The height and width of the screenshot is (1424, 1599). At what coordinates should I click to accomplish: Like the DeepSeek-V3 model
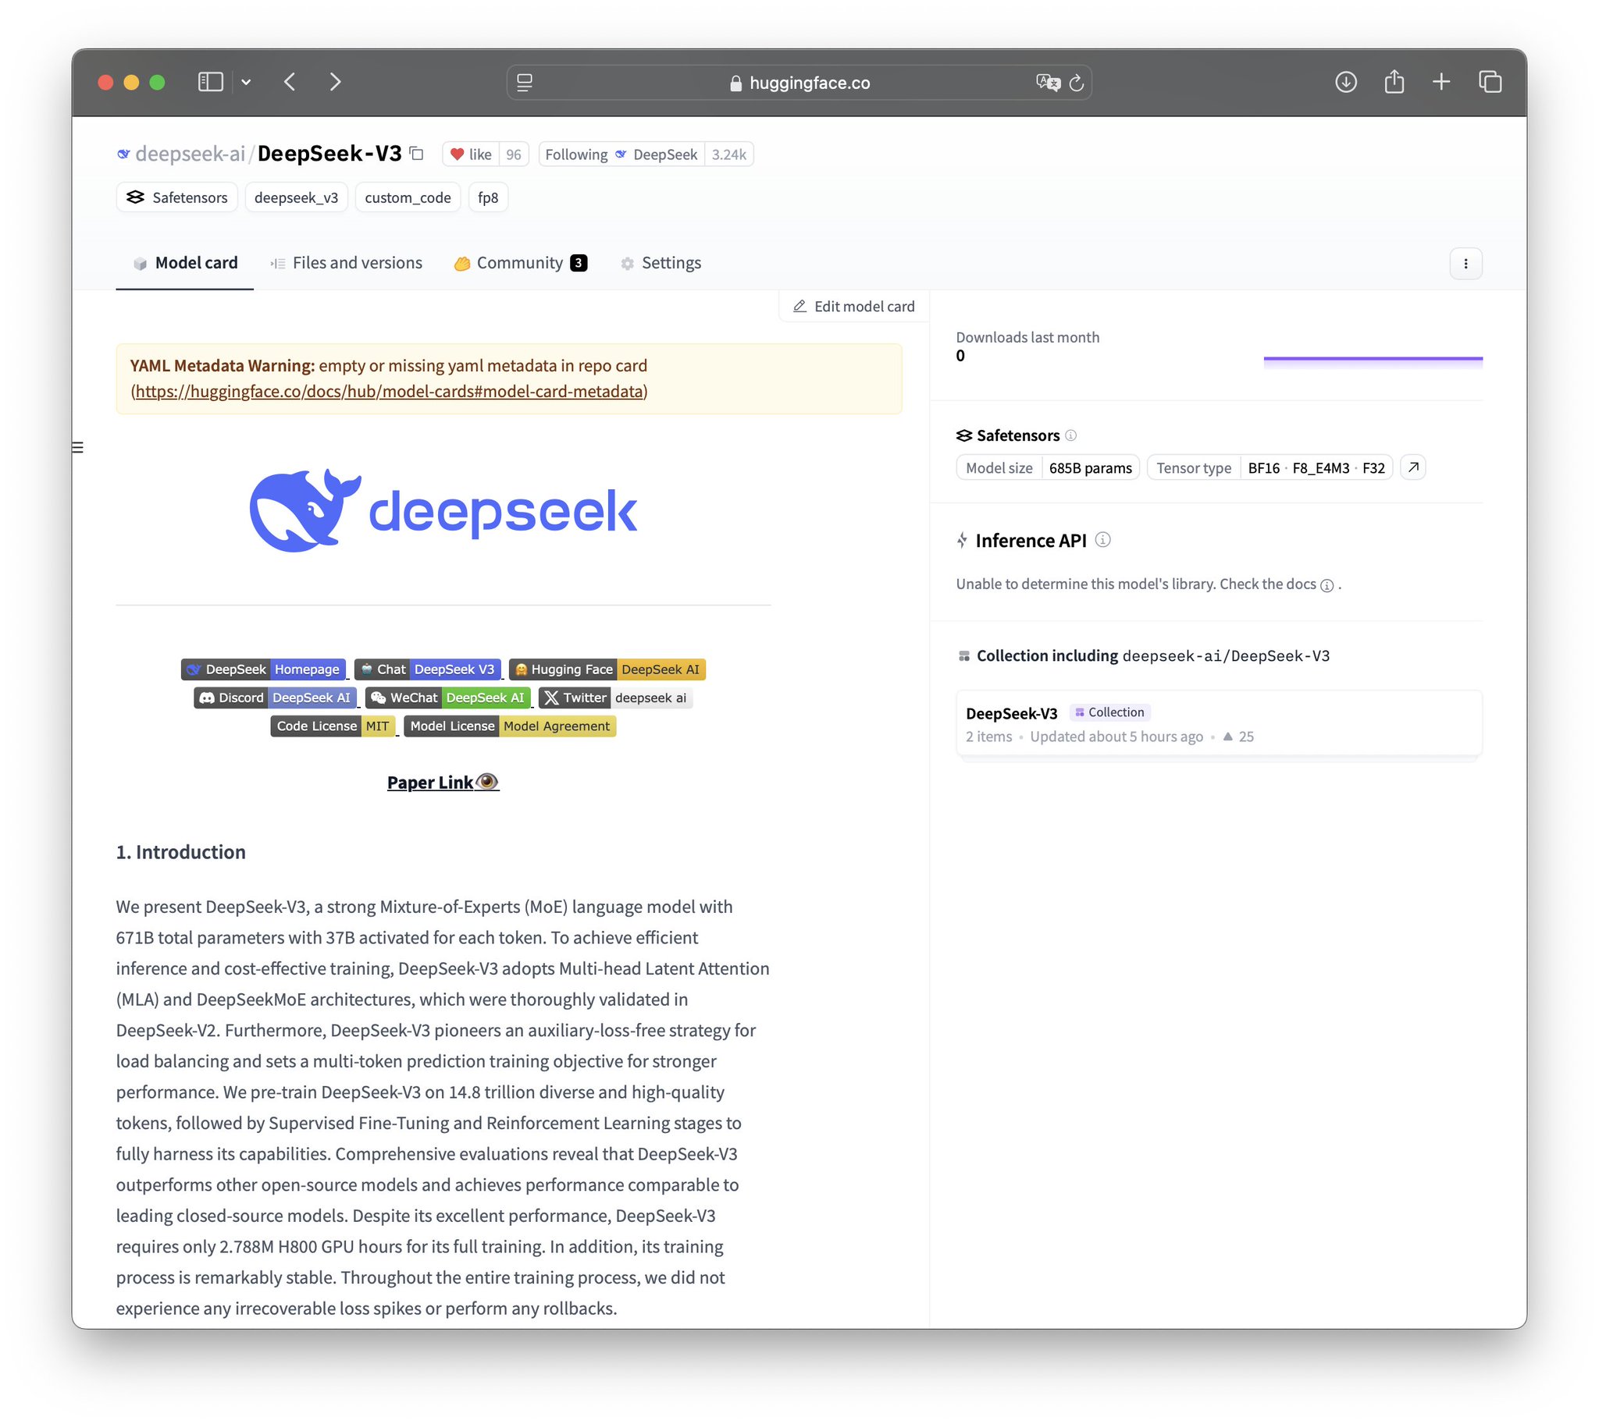(x=471, y=154)
